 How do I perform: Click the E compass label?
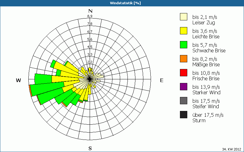click(x=162, y=80)
